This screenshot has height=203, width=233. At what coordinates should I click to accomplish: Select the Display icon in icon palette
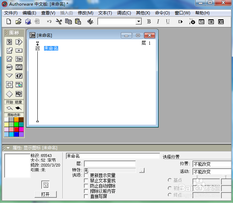(x=9, y=42)
